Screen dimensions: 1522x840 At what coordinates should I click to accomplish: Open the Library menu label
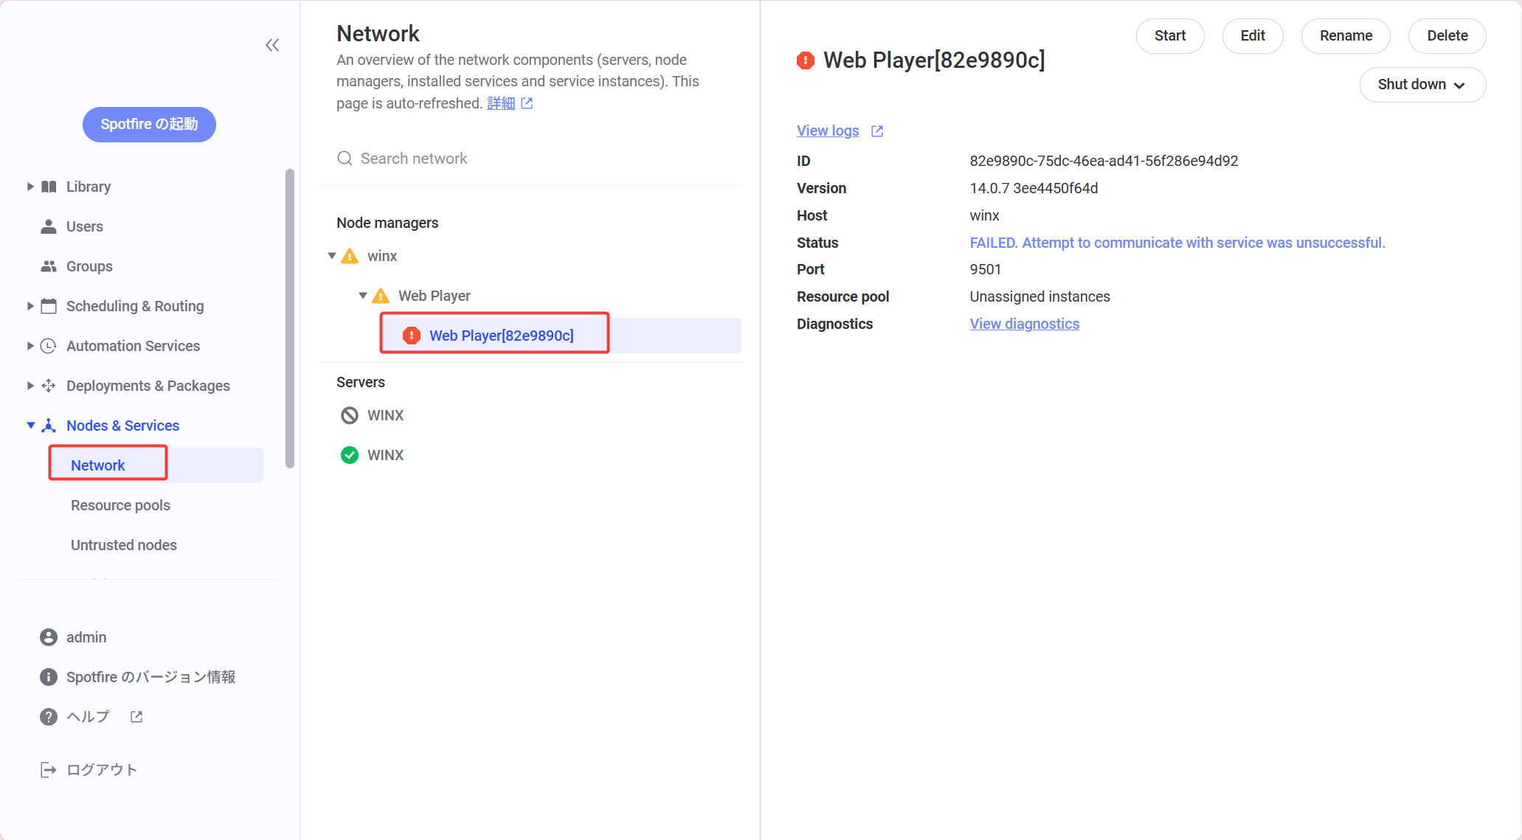coord(89,187)
